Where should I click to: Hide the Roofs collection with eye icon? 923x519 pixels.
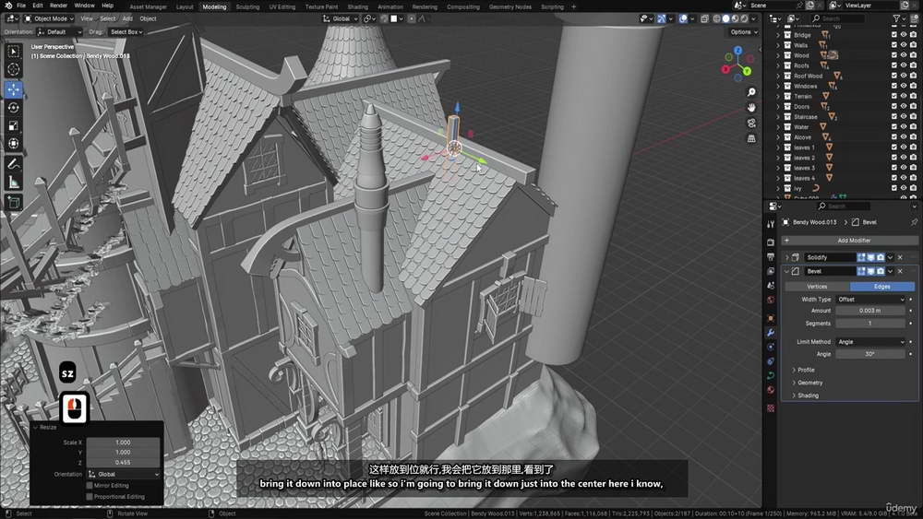tap(904, 65)
